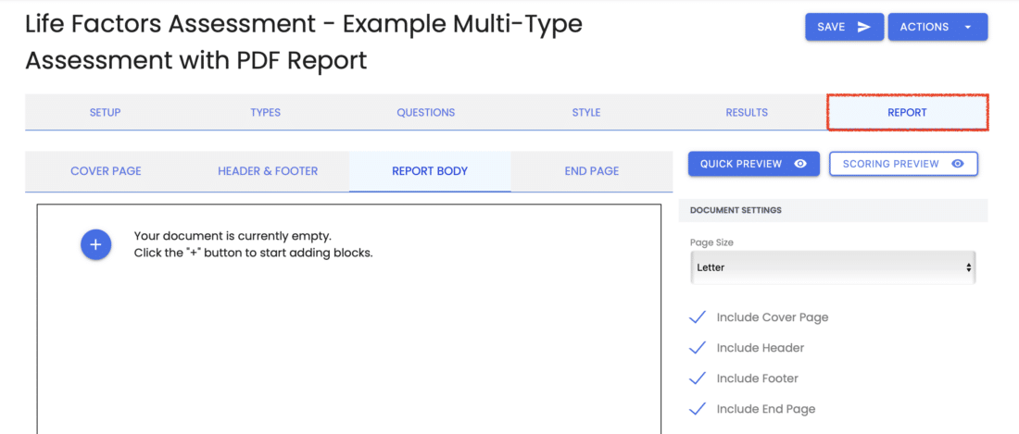The width and height of the screenshot is (1019, 434).
Task: Click the blue plus add-block icon
Action: (x=95, y=244)
